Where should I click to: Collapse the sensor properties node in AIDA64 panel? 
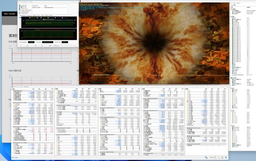click(231, 9)
